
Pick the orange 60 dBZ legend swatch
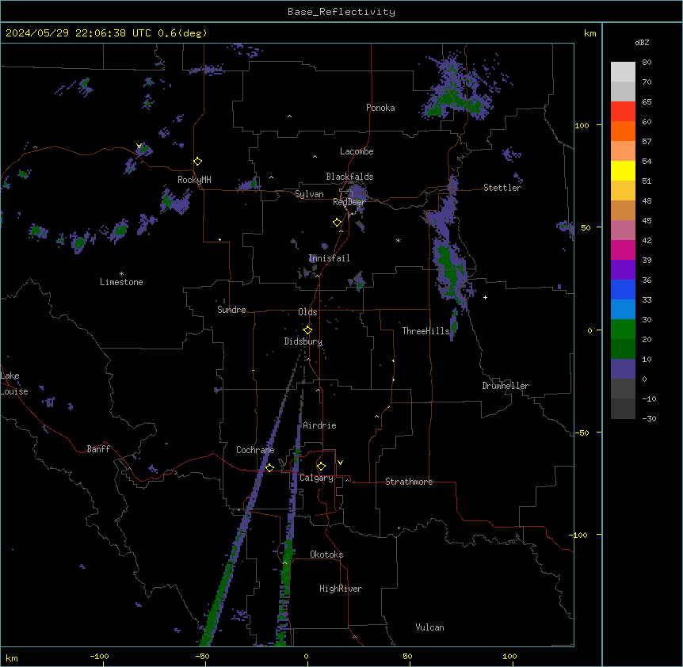(623, 131)
